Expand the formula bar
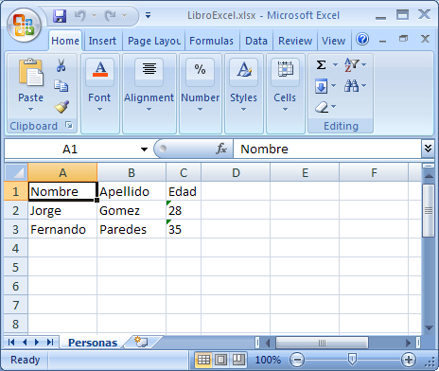439x371 pixels. pos(428,149)
